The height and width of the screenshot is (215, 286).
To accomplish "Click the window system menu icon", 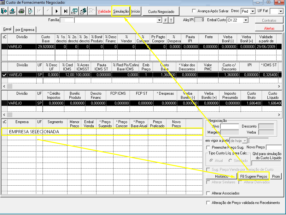I will click(x=3, y=3).
